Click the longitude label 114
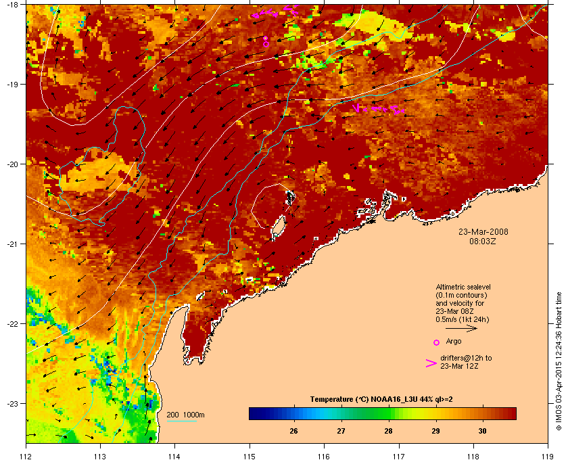The width and height of the screenshot is (568, 460). [174, 456]
